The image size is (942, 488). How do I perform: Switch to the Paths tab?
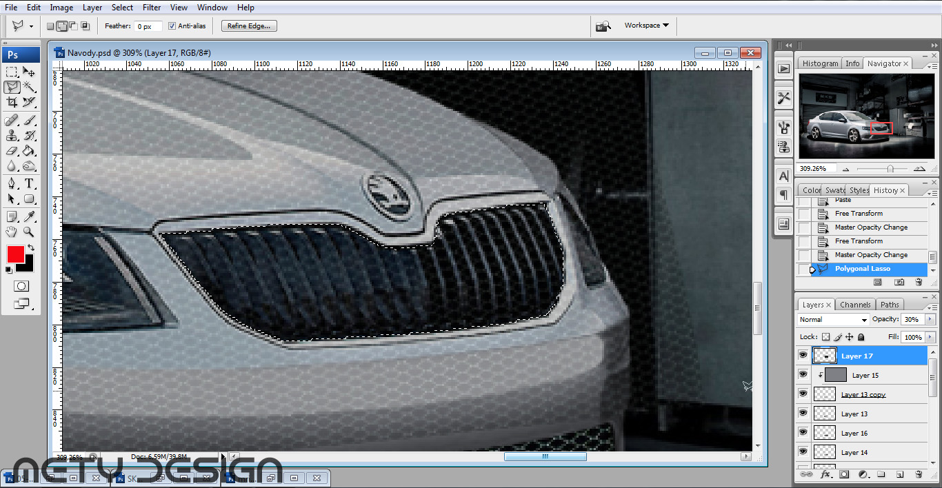pyautogui.click(x=890, y=305)
